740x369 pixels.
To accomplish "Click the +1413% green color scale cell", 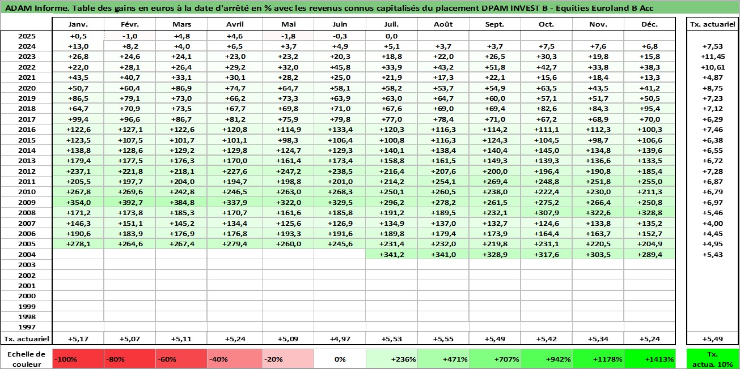I will point(650,359).
